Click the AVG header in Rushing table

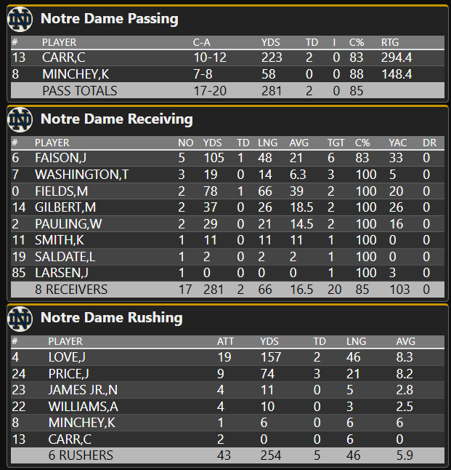[405, 341]
